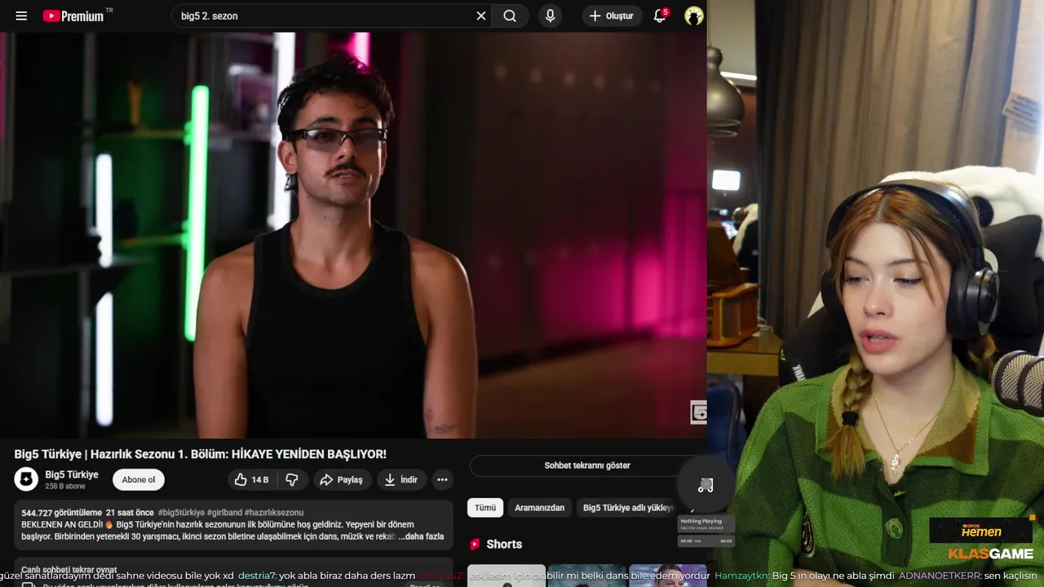Expand description with ...daha fazla
Viewport: 1044px width, 587px height.
[x=421, y=536]
